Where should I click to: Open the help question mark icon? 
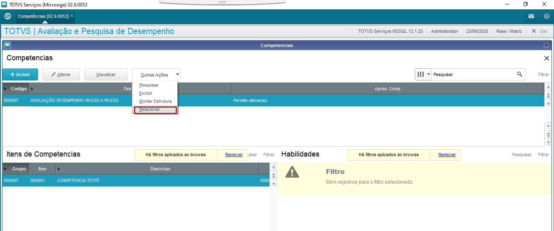(546, 16)
